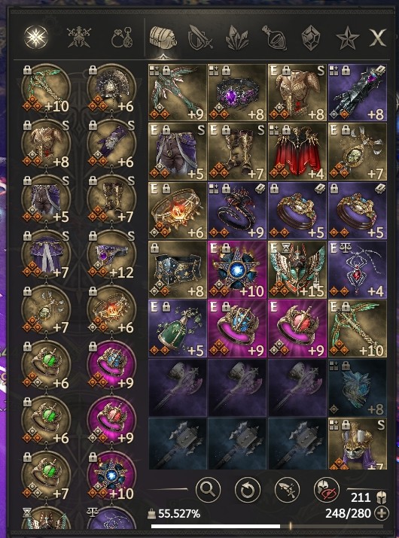
Task: Open the ring and earring accessories icon
Action: tap(122, 37)
